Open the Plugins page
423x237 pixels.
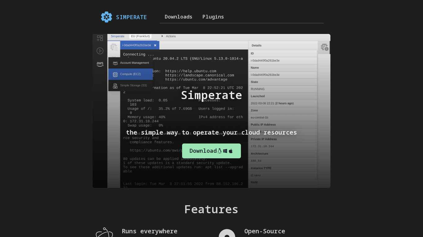[x=213, y=17]
